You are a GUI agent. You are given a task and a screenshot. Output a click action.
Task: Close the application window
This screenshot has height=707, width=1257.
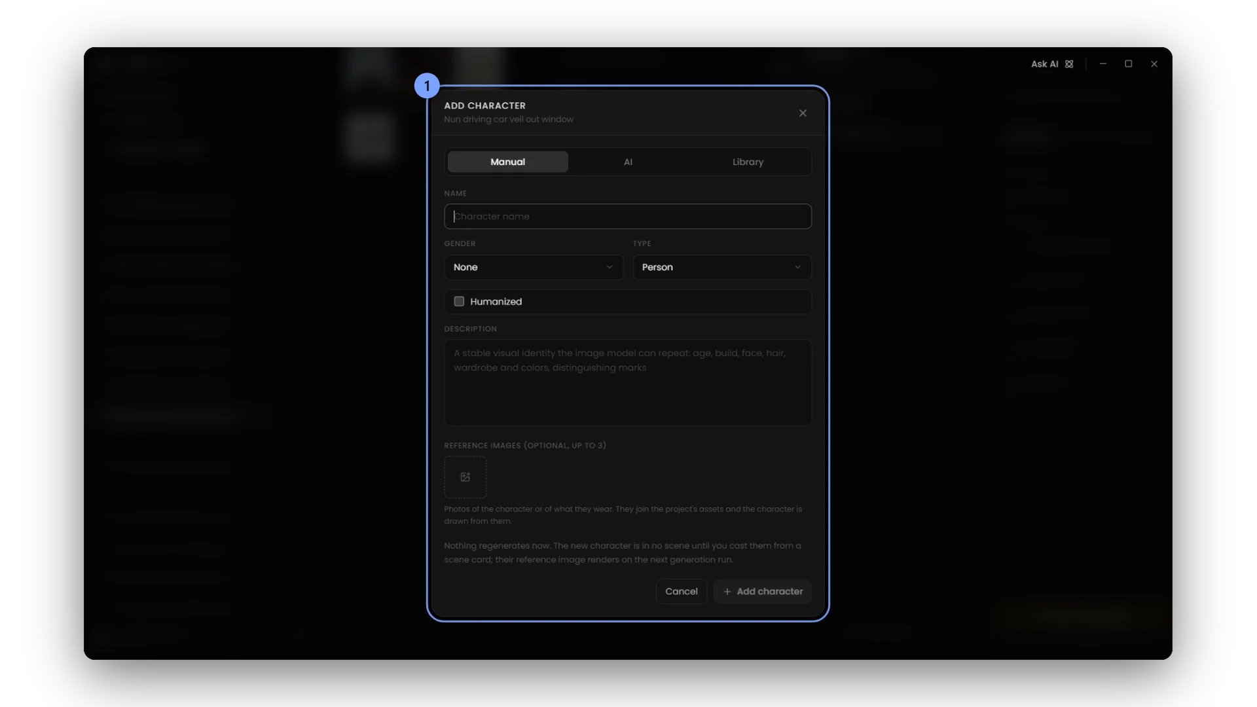coord(1154,64)
